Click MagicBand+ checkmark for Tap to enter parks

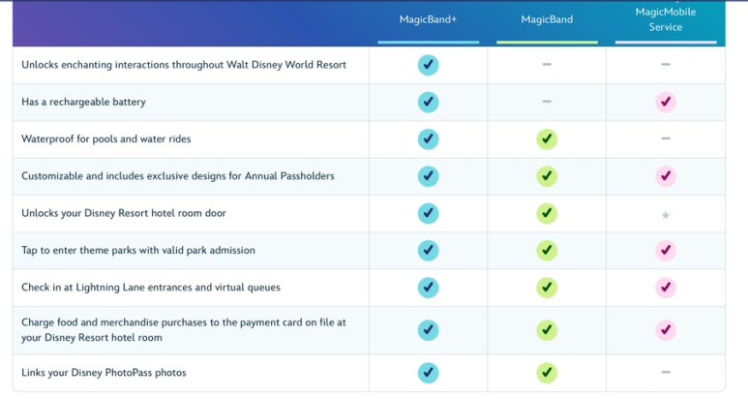pyautogui.click(x=428, y=251)
